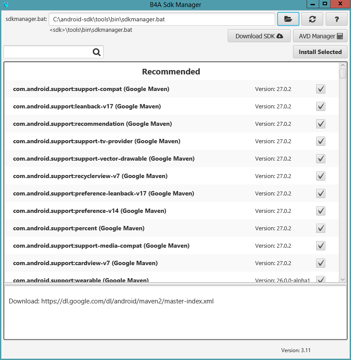Uncheck the recommendation package checkbox
This screenshot has height=360, width=351.
pos(321,124)
